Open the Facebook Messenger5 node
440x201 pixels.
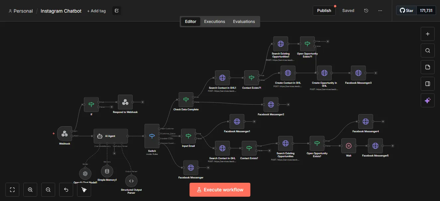coord(375,146)
